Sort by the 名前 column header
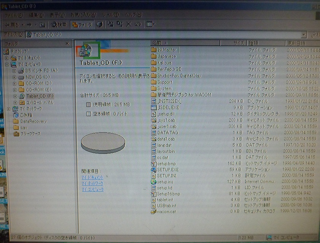Screen dimensions: 320x243 click(x=185, y=43)
